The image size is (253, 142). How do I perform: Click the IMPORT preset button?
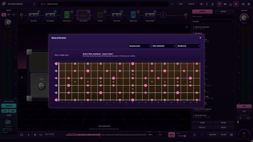click(224, 123)
